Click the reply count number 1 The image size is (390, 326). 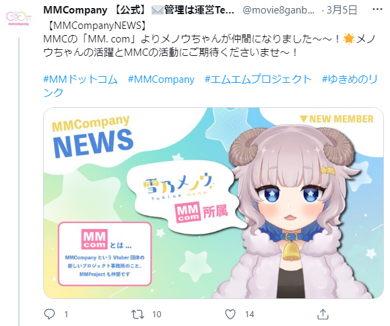point(66,315)
